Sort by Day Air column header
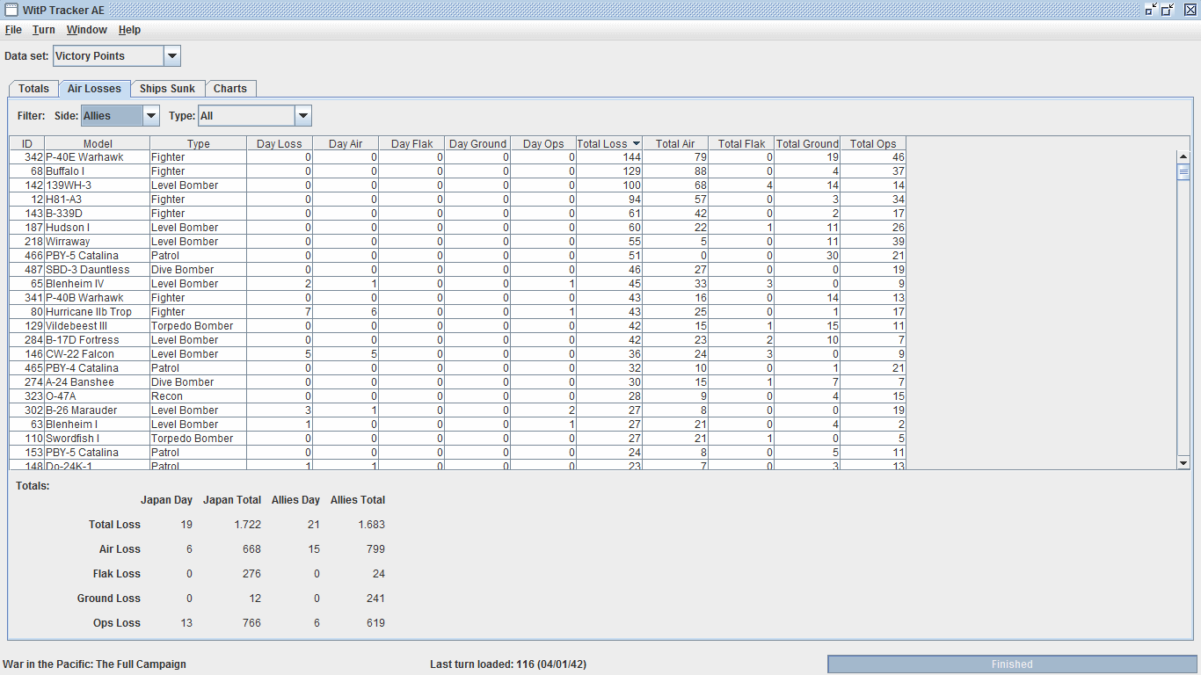The width and height of the screenshot is (1201, 675). 346,143
